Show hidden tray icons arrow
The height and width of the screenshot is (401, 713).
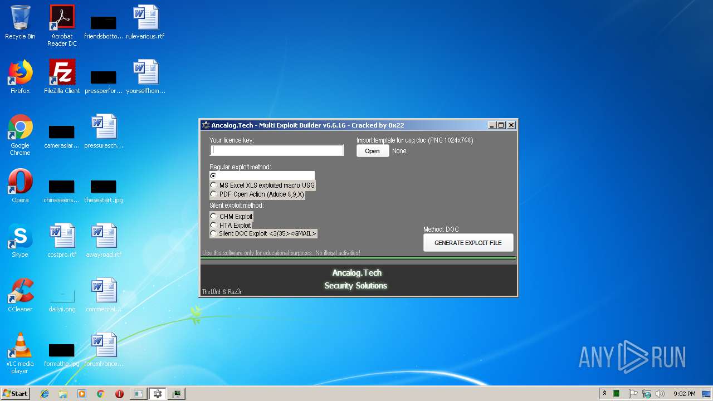coord(604,394)
